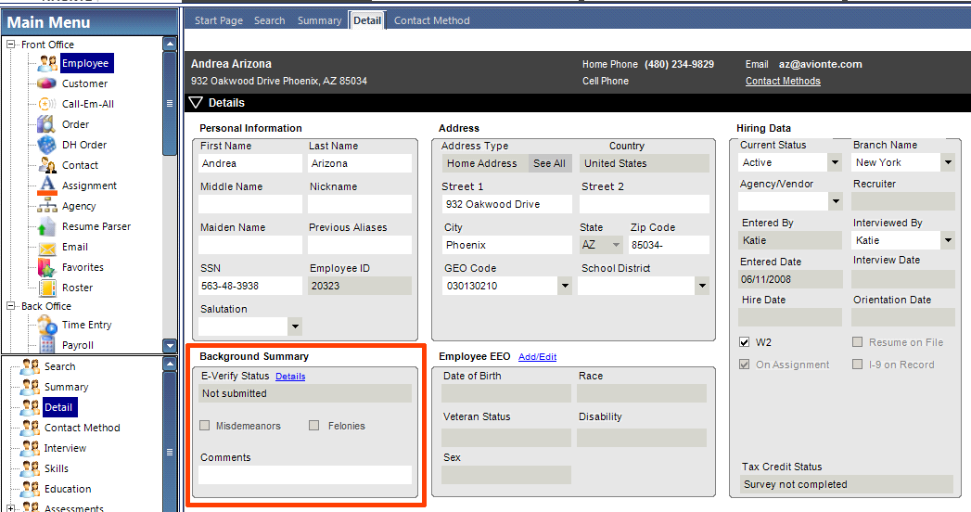Open the Interviewed By dropdown
The image size is (971, 512).
tap(948, 240)
